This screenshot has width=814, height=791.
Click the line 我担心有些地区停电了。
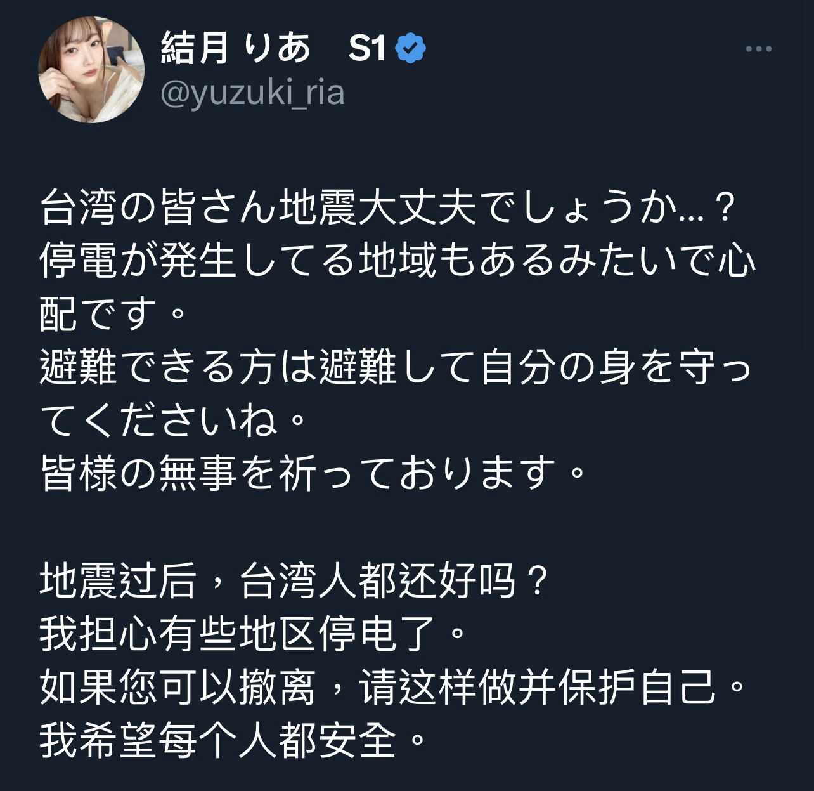coord(254,633)
